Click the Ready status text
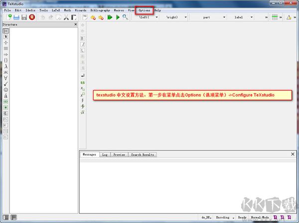This screenshot has height=223, width=299. (242, 218)
